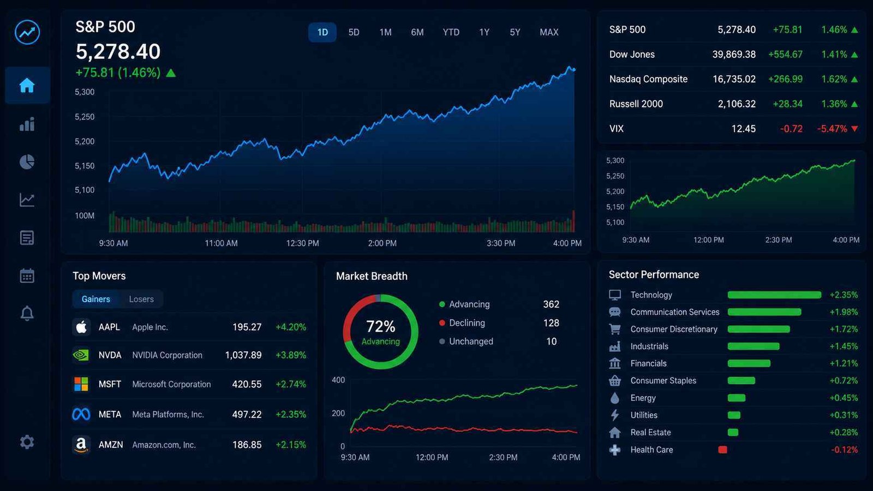Click the app logo at top of sidebar
The width and height of the screenshot is (873, 491).
click(x=27, y=32)
